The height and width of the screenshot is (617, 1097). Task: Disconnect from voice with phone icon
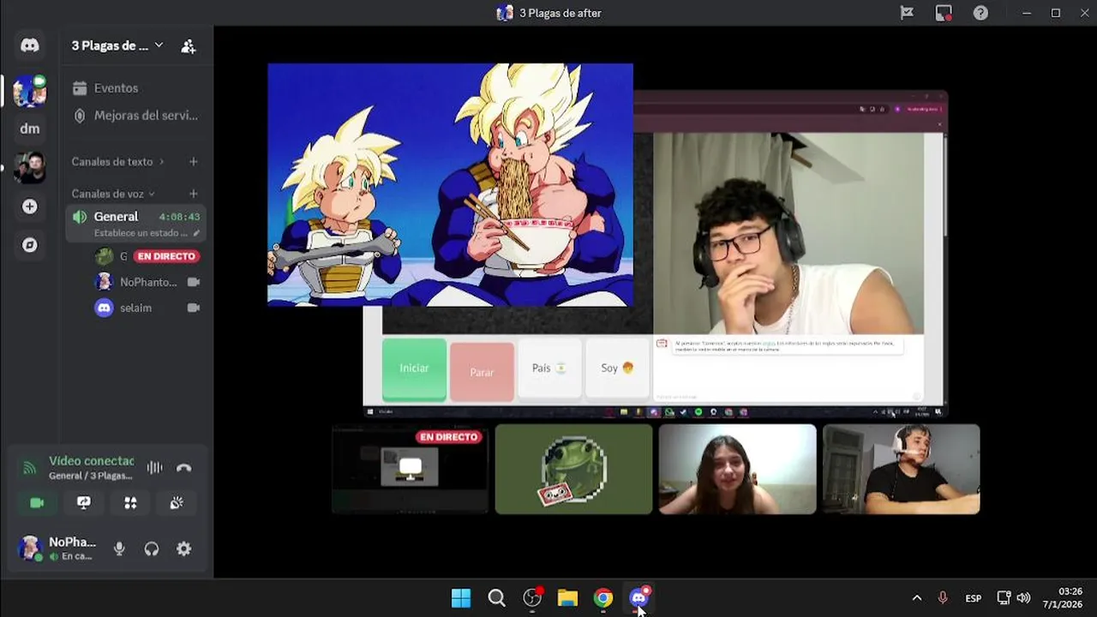(184, 468)
